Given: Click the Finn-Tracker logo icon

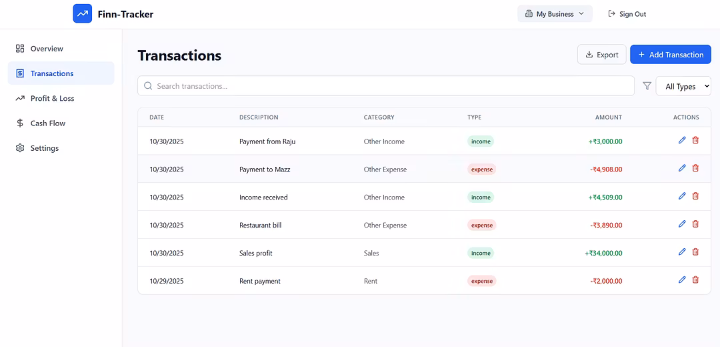Looking at the screenshot, I should 83,14.
